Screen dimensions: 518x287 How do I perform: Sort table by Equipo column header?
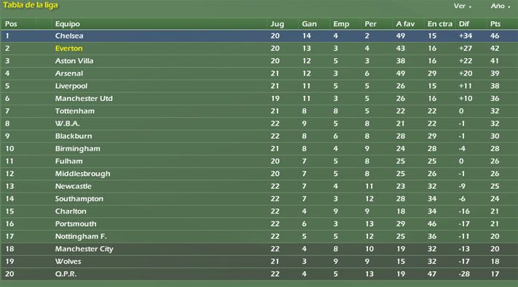68,24
